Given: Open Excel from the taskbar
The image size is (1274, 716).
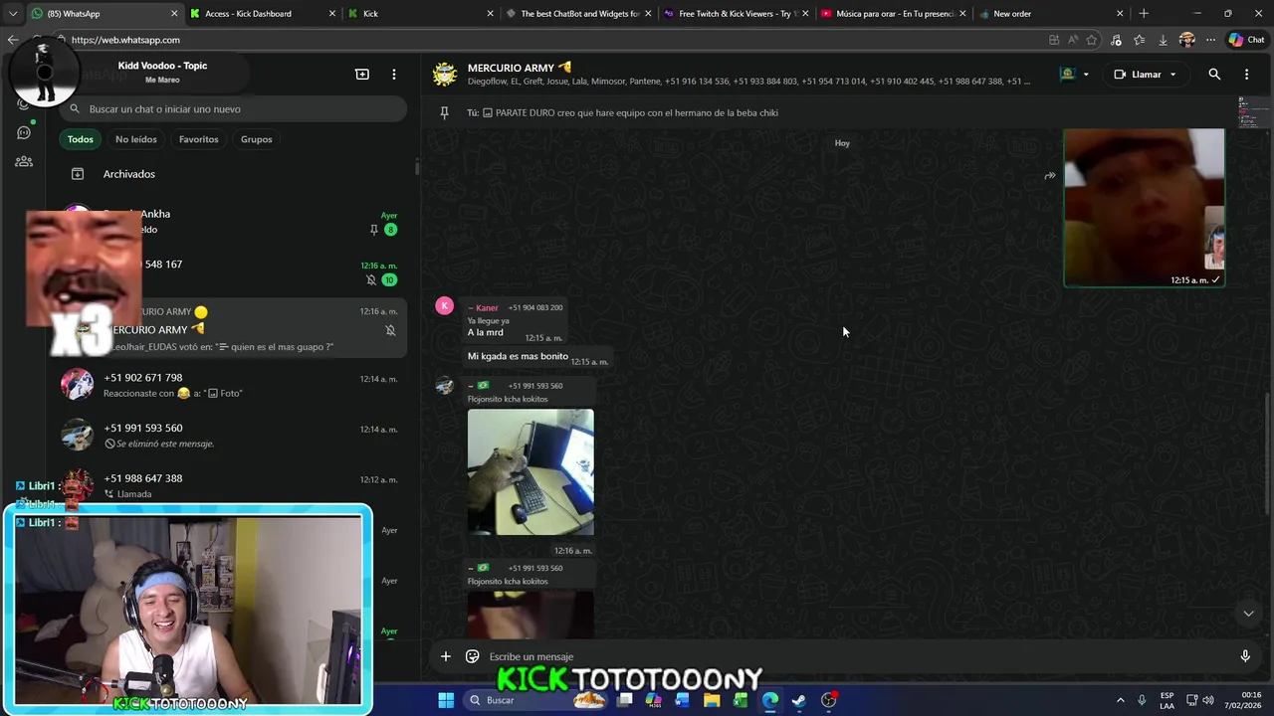Looking at the screenshot, I should [741, 700].
